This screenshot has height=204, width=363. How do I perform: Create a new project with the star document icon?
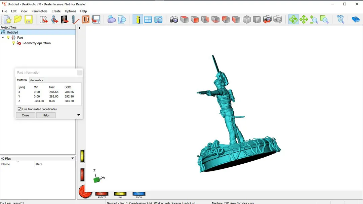coord(7,19)
